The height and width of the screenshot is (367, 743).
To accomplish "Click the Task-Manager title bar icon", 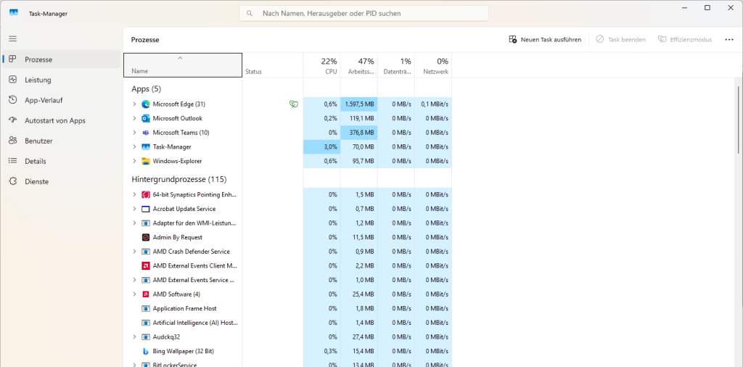I will [14, 13].
